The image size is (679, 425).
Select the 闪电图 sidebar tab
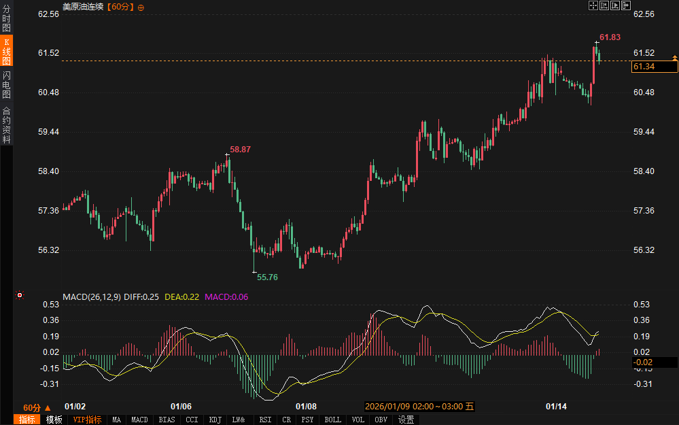(x=6, y=84)
